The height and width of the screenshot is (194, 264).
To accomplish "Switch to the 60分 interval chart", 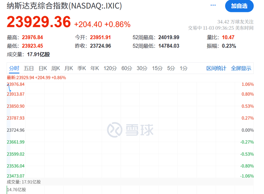I will coord(127,68).
